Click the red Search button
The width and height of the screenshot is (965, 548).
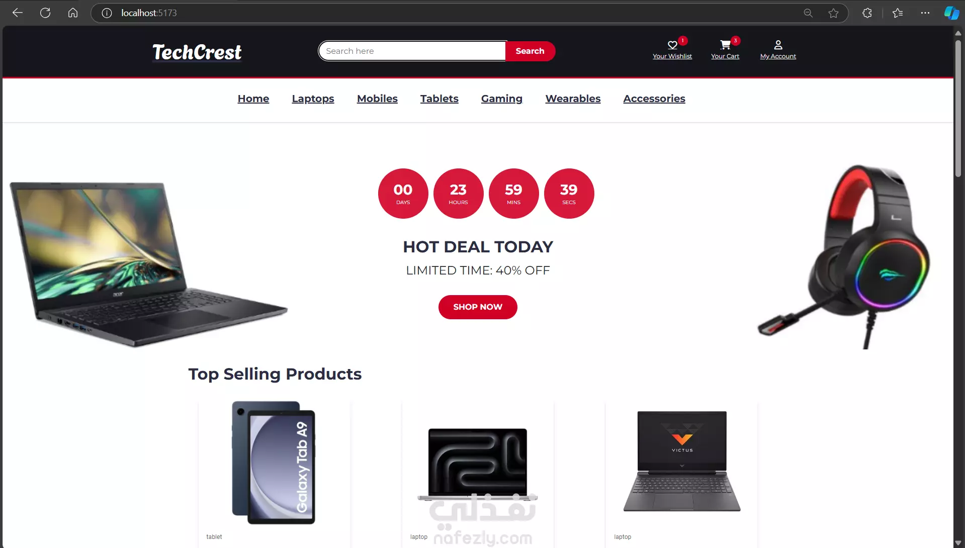(530, 51)
